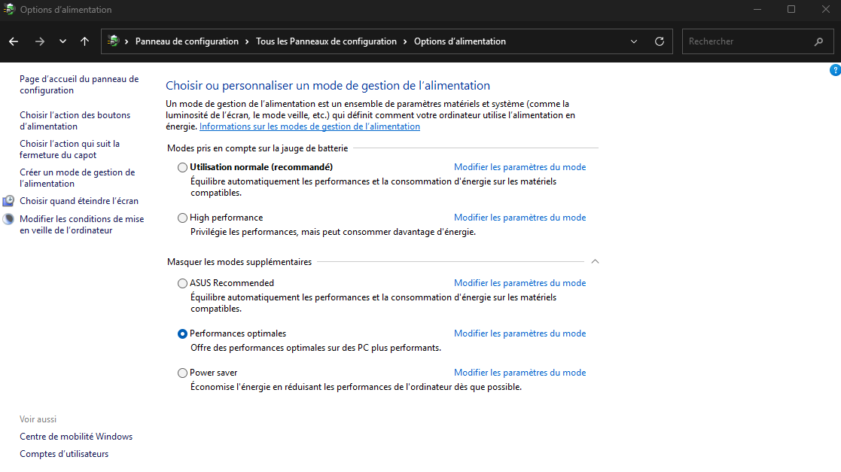Close the Options d'alimentation window
Image resolution: width=841 pixels, height=472 pixels.
(825, 9)
